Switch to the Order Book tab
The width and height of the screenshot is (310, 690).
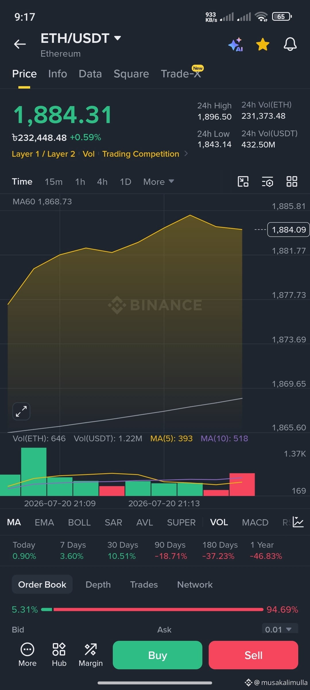(42, 584)
